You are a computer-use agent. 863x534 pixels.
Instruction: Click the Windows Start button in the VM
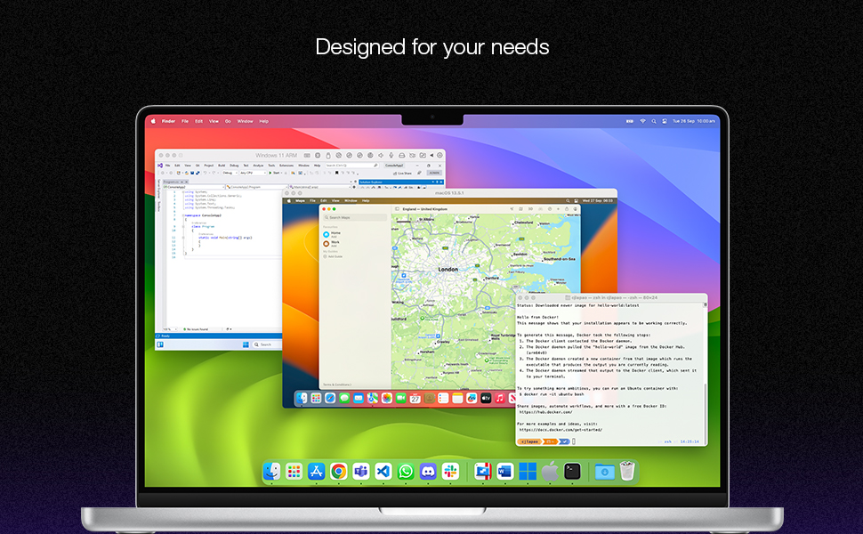[245, 344]
